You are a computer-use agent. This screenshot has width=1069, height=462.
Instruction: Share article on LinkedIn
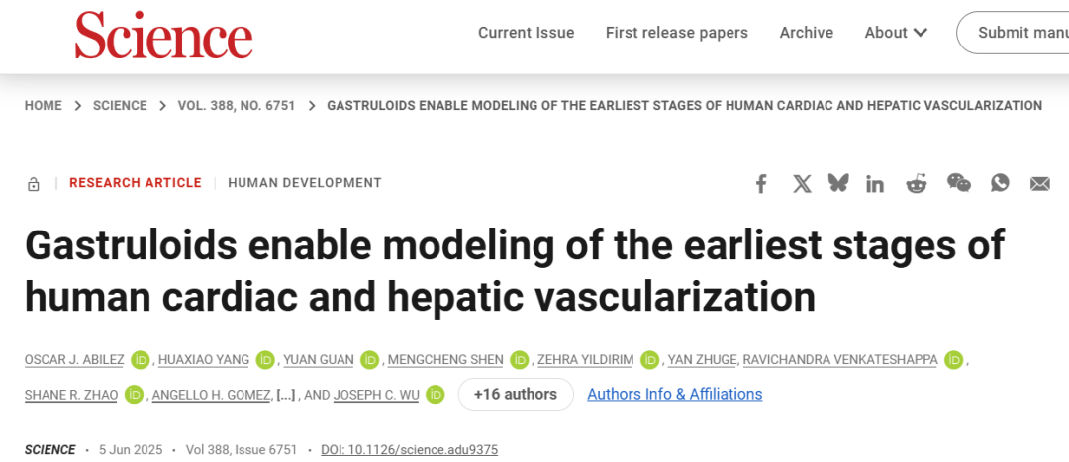[875, 183]
